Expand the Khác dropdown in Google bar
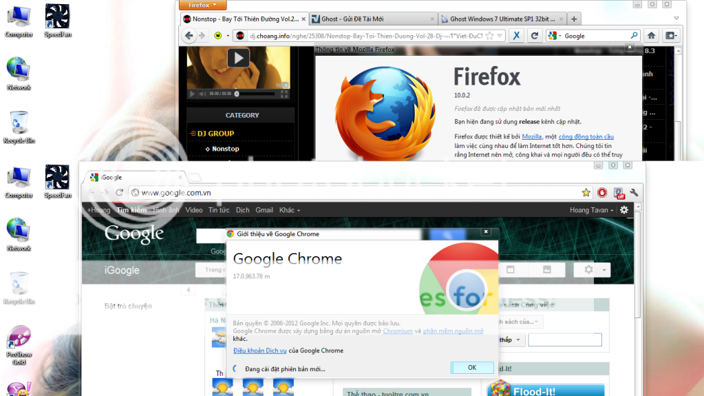This screenshot has width=704, height=396. (289, 210)
